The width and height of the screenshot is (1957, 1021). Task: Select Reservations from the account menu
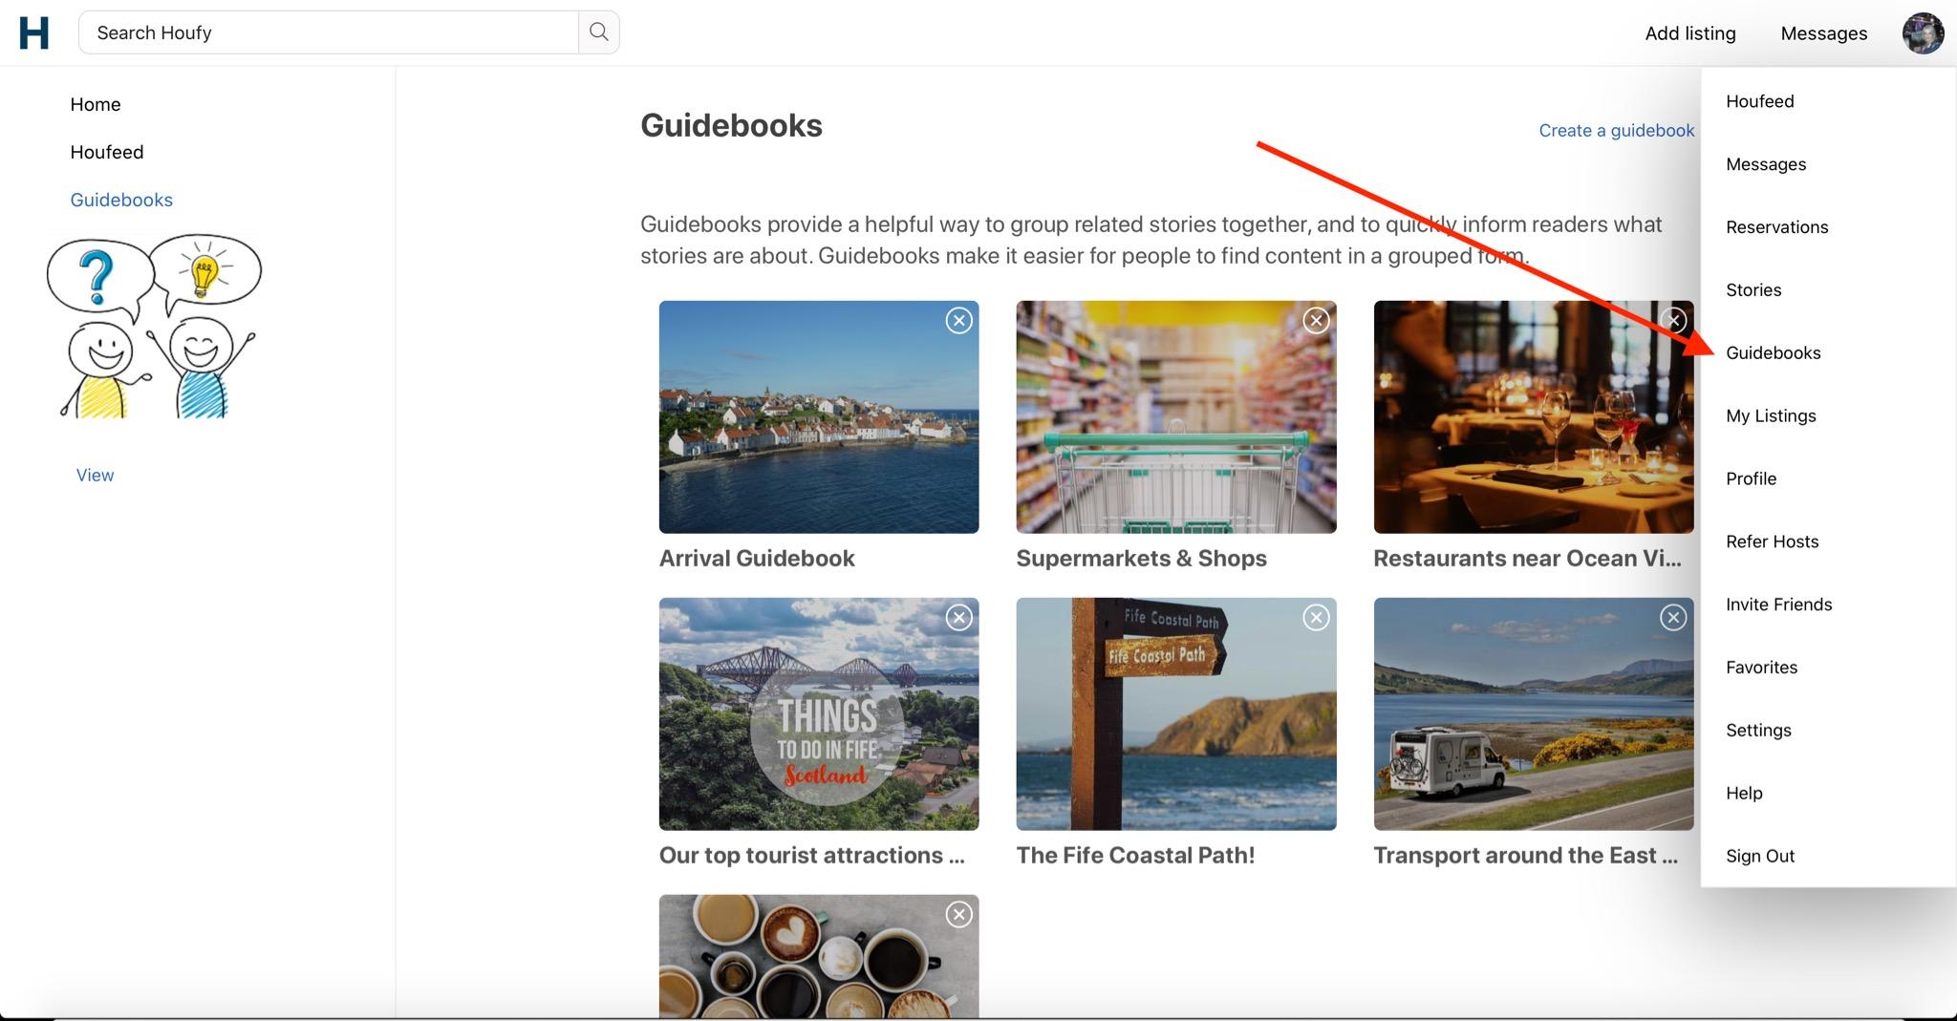point(1776,226)
